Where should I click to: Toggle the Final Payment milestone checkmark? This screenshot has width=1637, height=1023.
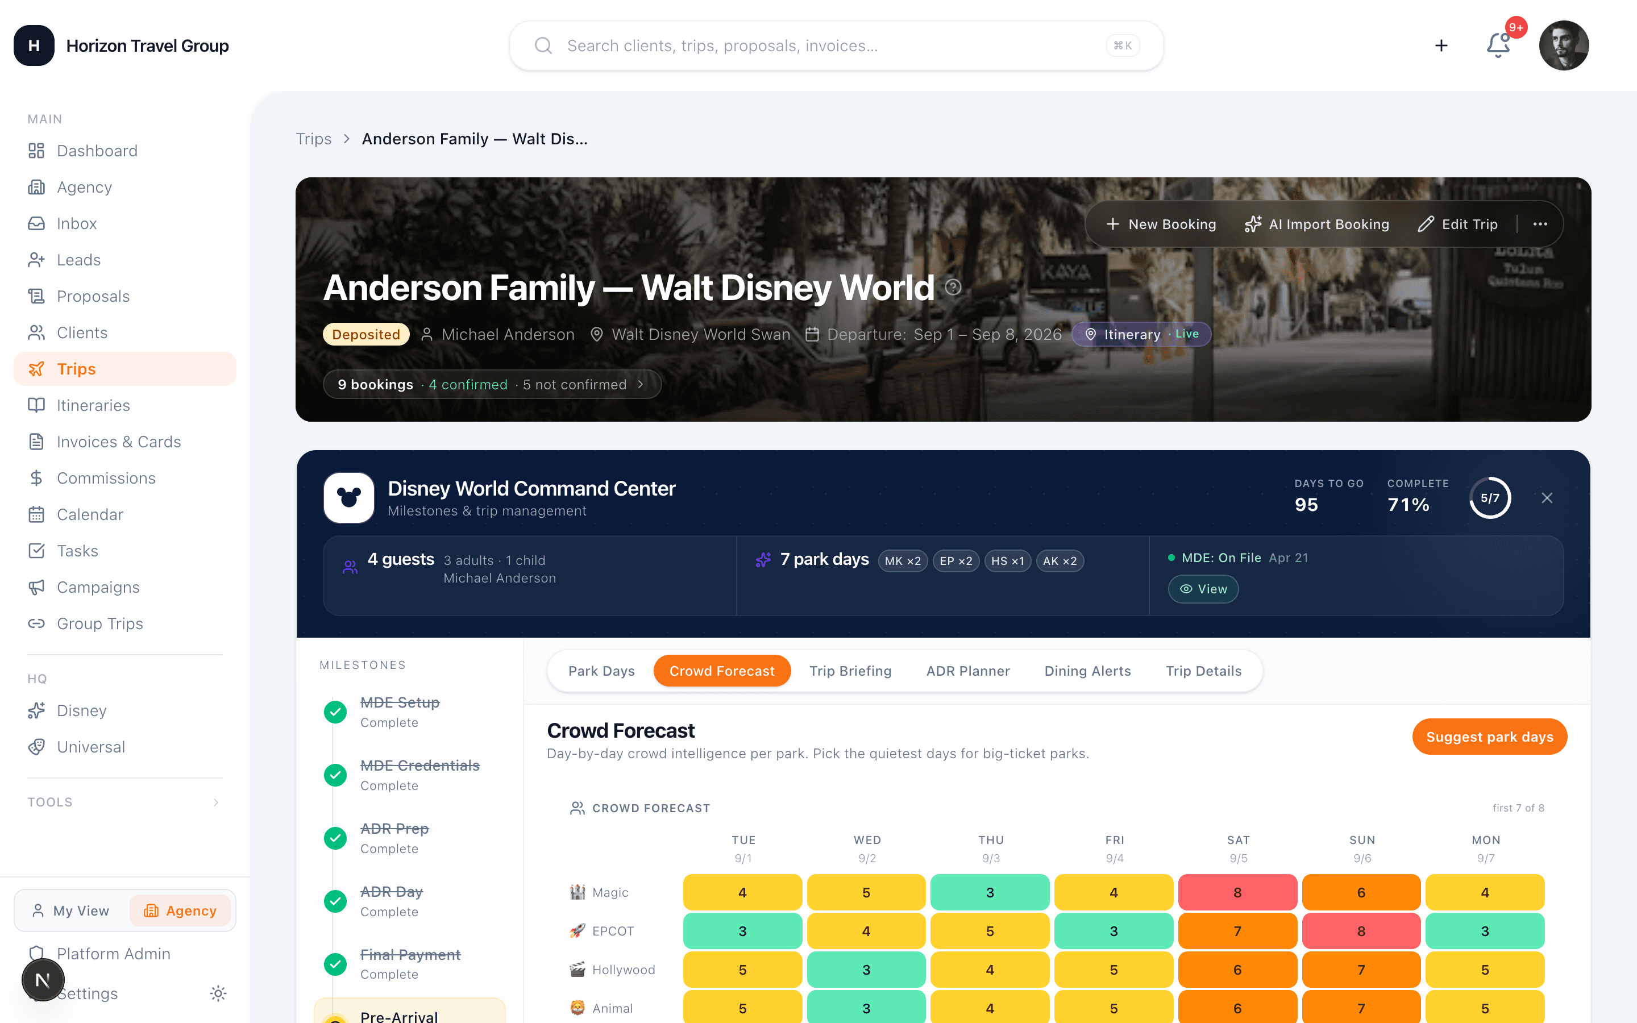[x=335, y=963]
